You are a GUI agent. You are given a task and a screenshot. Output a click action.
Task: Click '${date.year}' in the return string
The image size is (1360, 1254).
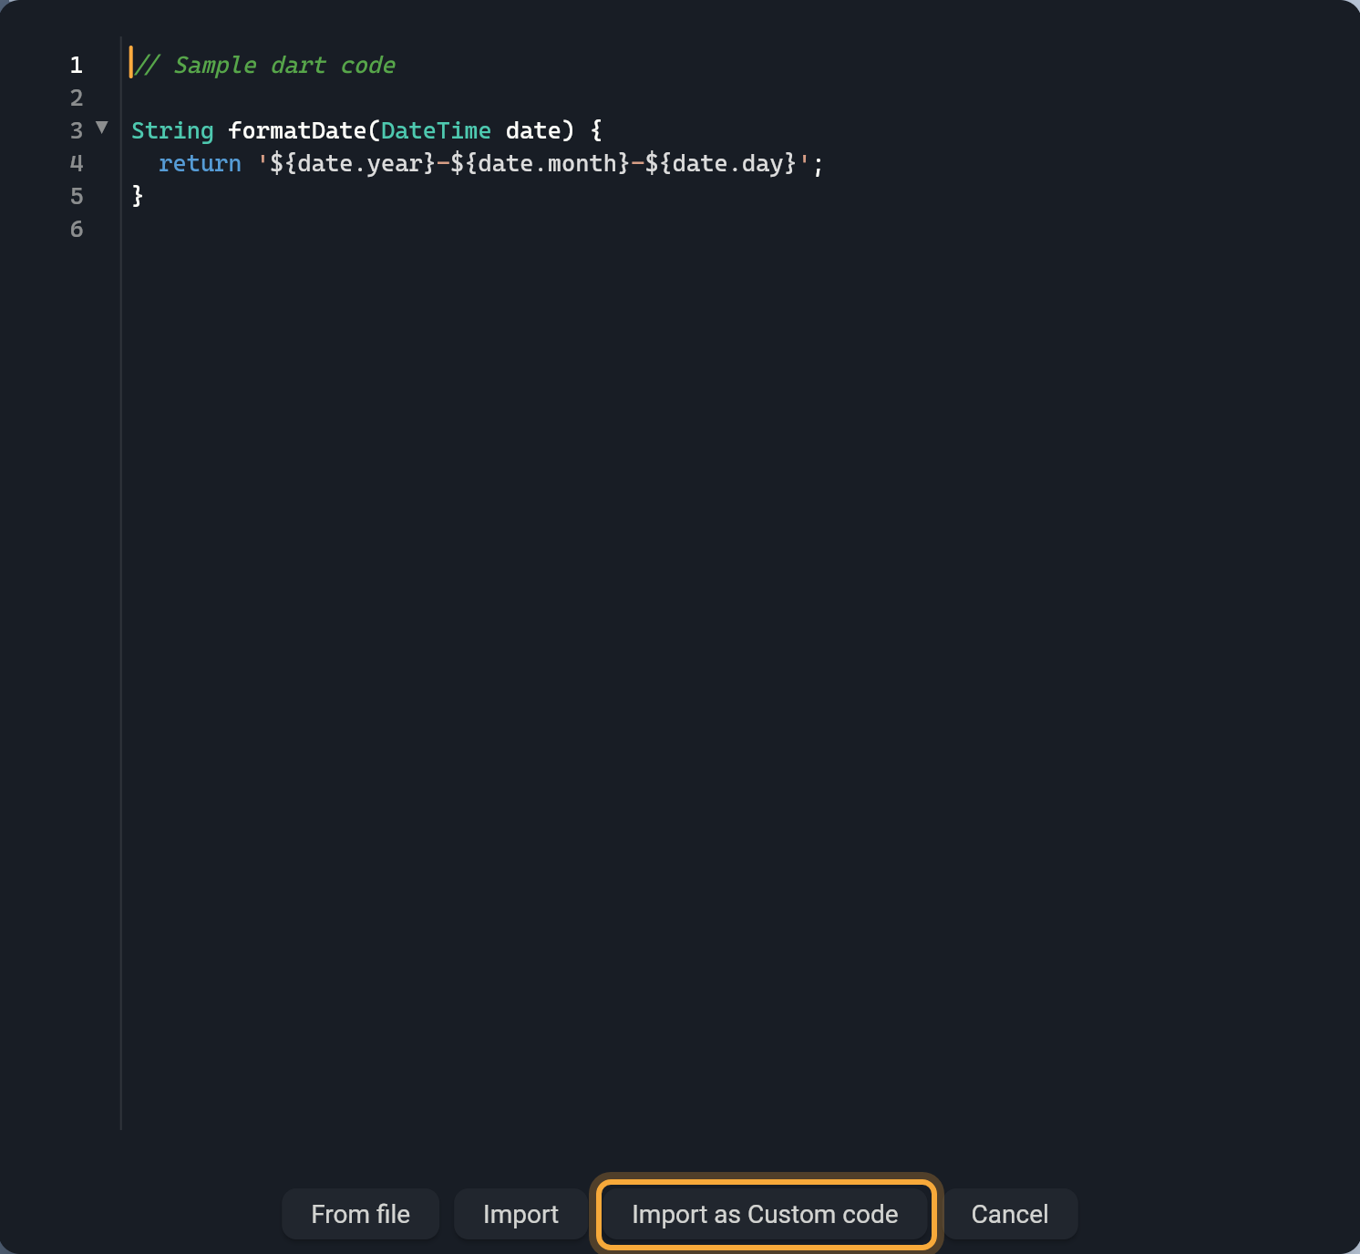tap(353, 164)
